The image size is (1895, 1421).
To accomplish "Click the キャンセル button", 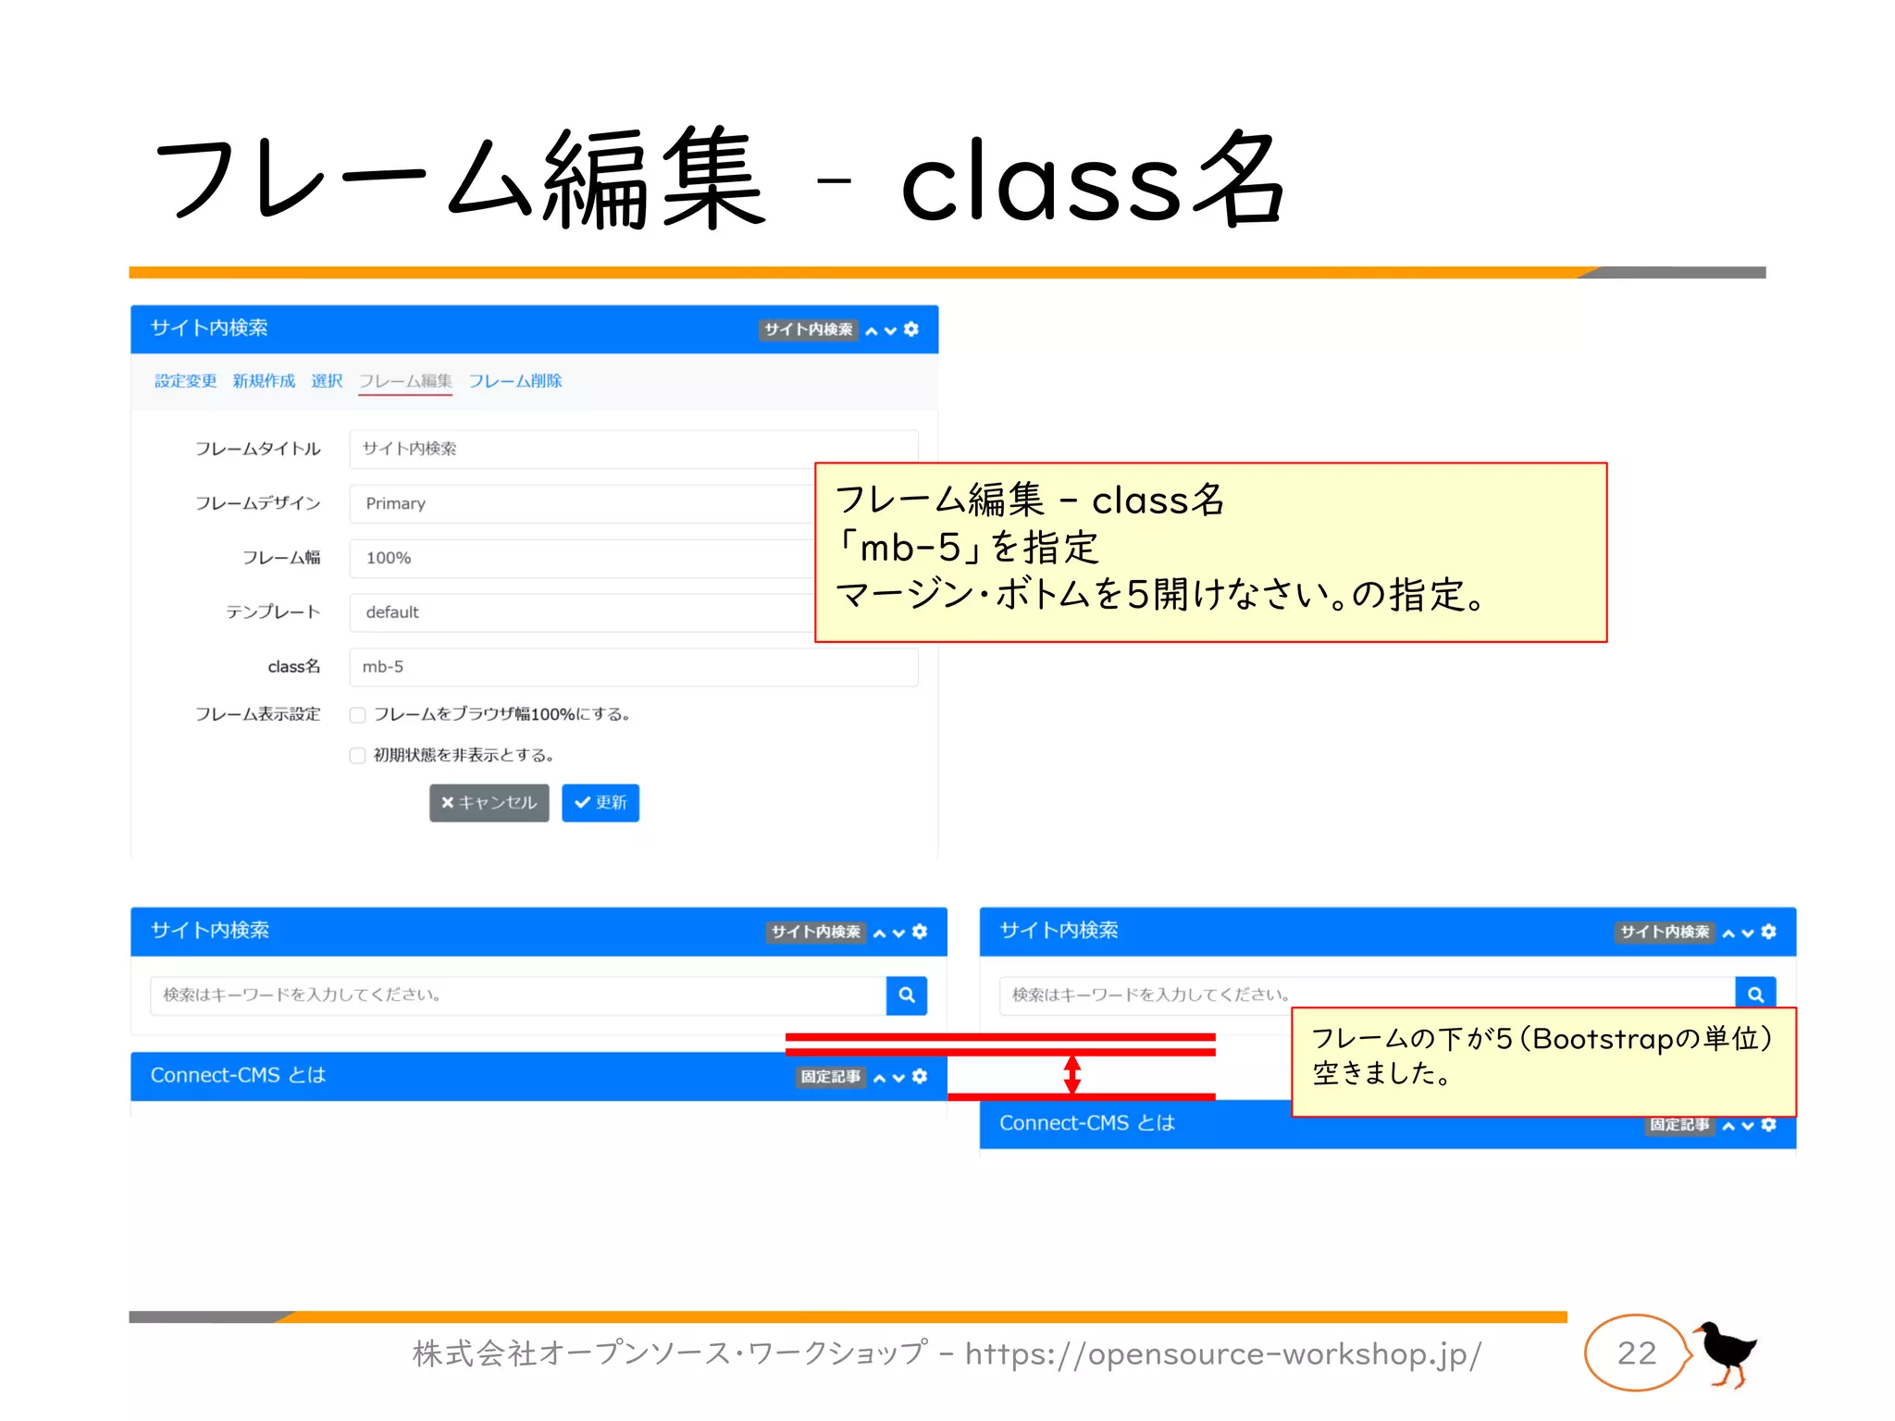I will tap(489, 802).
